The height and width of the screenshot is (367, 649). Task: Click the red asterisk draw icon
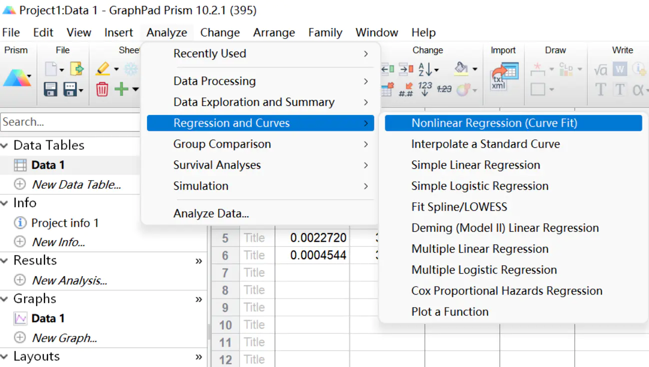coord(538,69)
